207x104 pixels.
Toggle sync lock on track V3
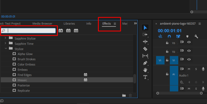[x=182, y=42]
